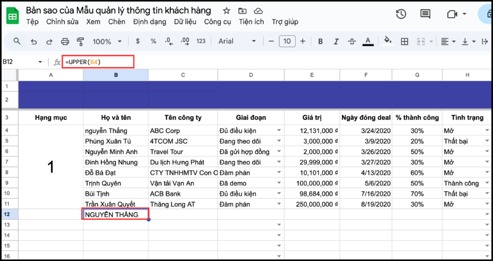Select cell Du lịch Hưng Phát
The height and width of the screenshot is (261, 493).
[183, 162]
